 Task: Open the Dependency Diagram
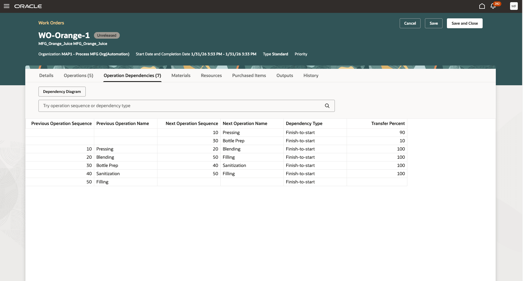pos(62,92)
